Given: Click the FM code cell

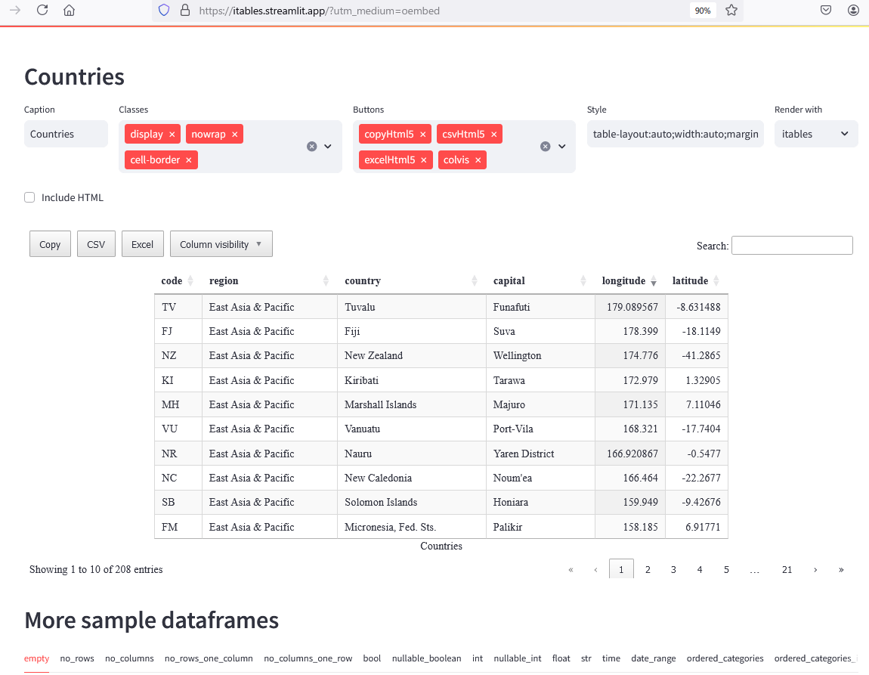Looking at the screenshot, I should coord(178,527).
